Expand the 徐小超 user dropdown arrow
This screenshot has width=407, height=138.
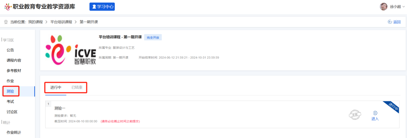(403, 7)
